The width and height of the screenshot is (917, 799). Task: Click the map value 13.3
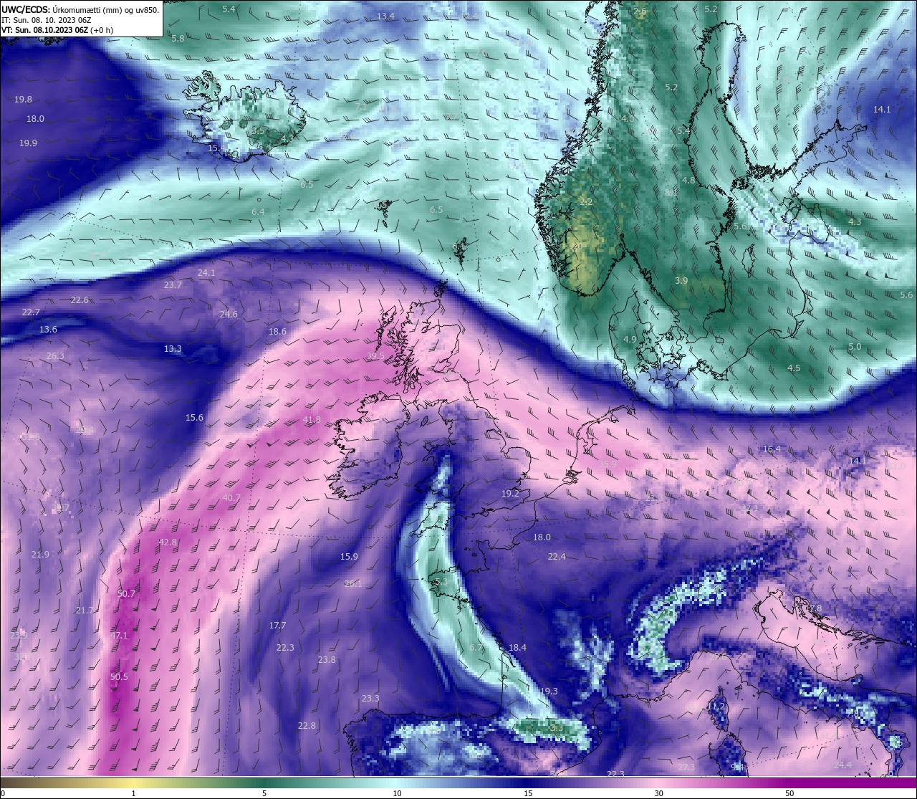click(173, 349)
